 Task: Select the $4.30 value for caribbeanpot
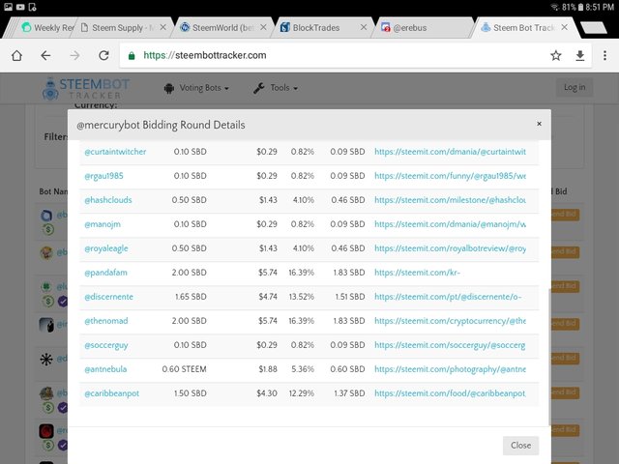coord(267,393)
